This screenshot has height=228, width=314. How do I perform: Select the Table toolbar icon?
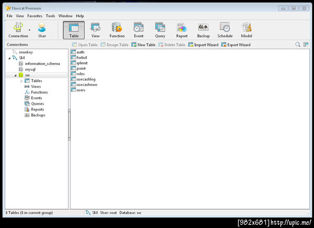(74, 30)
